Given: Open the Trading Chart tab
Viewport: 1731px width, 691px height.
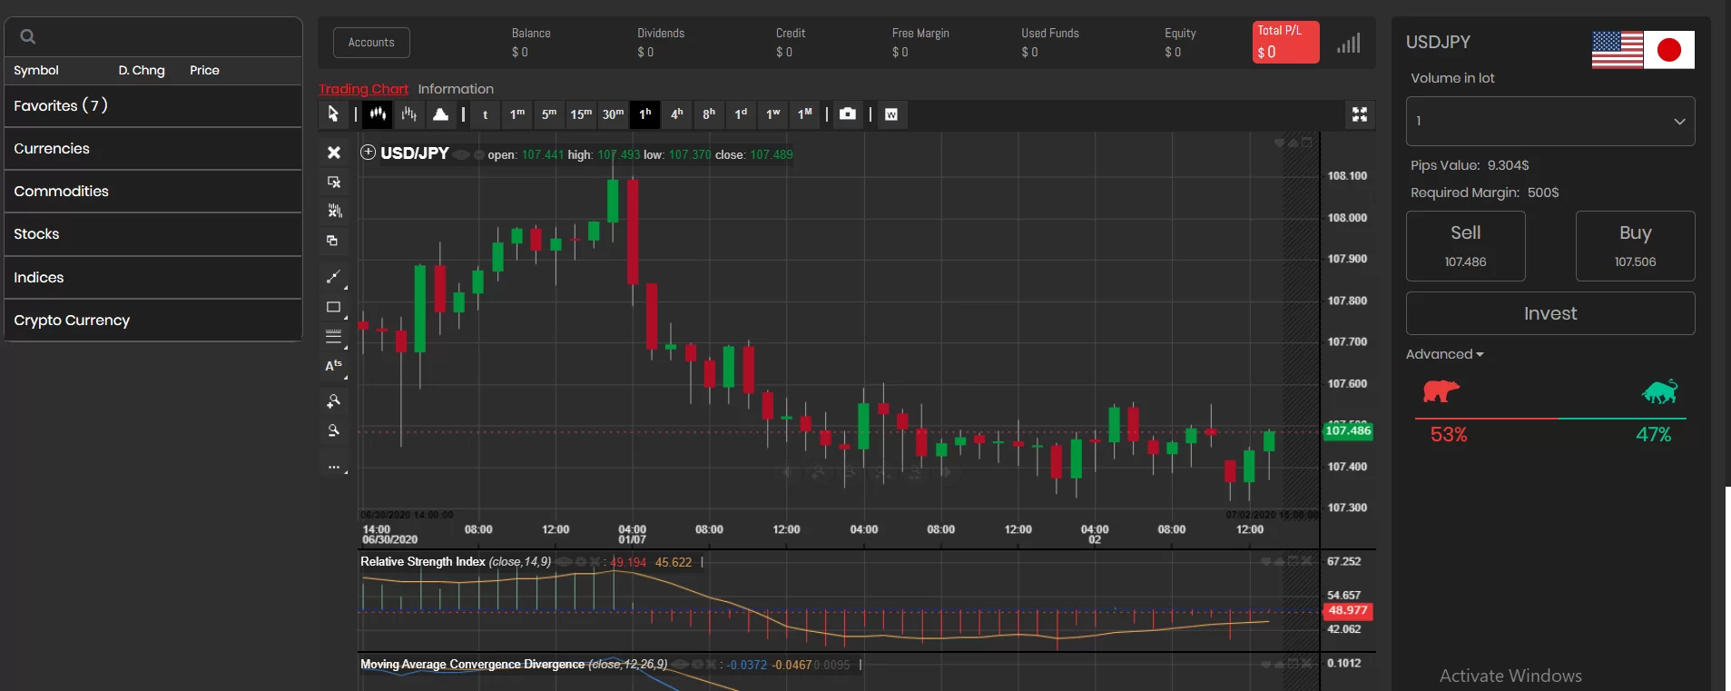Looking at the screenshot, I should (363, 89).
